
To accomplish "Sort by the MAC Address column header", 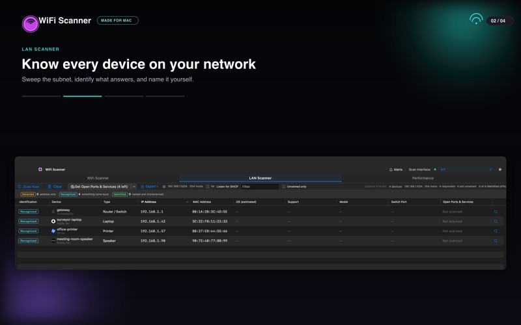I will [202, 201].
